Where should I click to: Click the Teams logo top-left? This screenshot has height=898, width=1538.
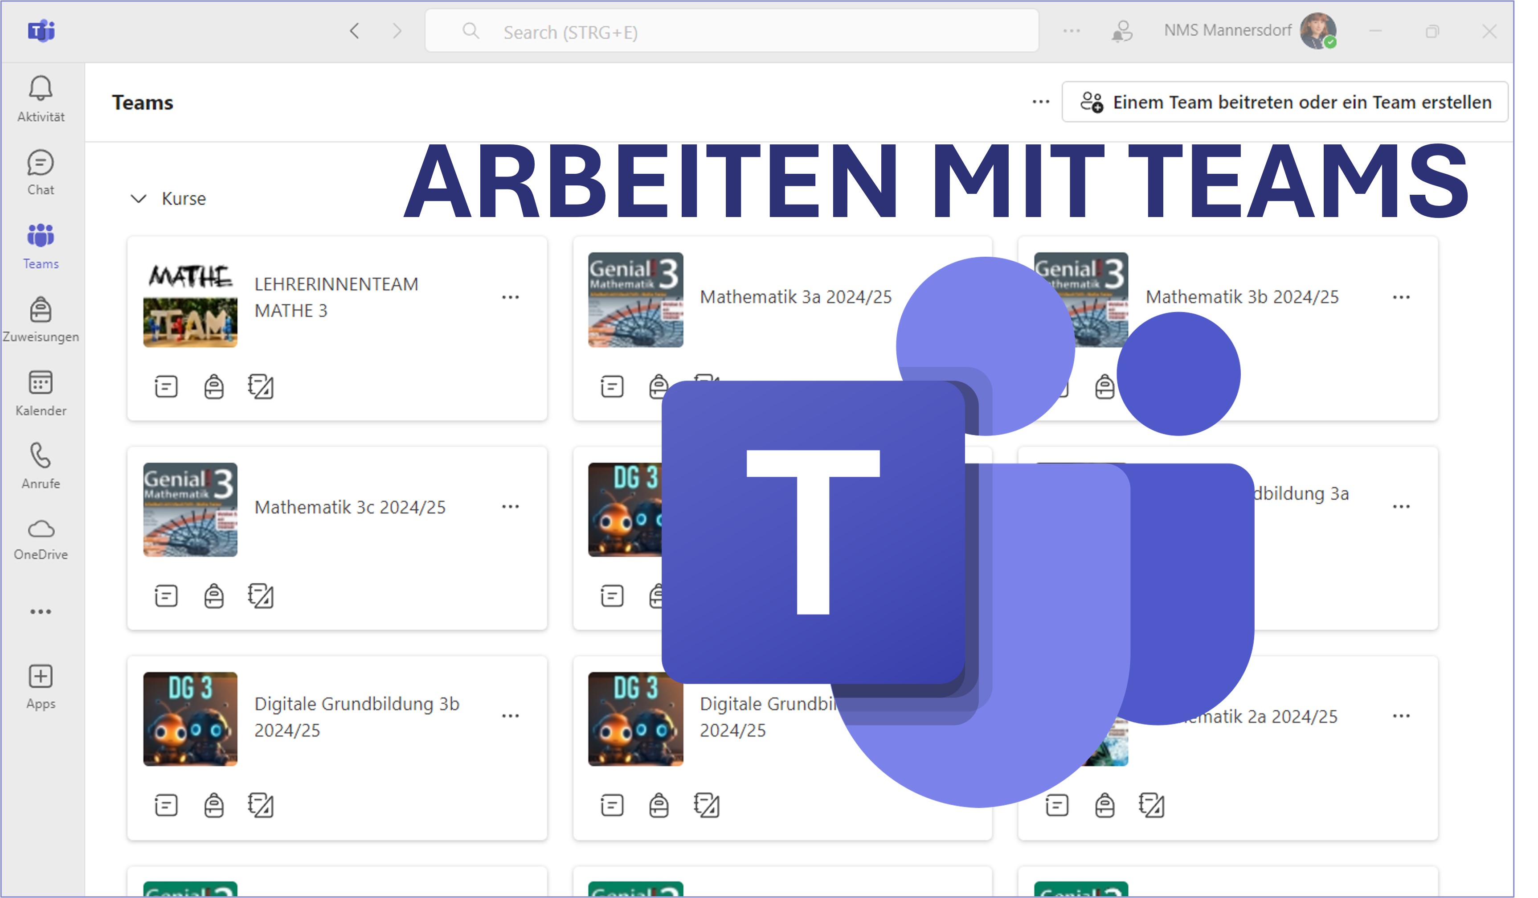pos(41,30)
